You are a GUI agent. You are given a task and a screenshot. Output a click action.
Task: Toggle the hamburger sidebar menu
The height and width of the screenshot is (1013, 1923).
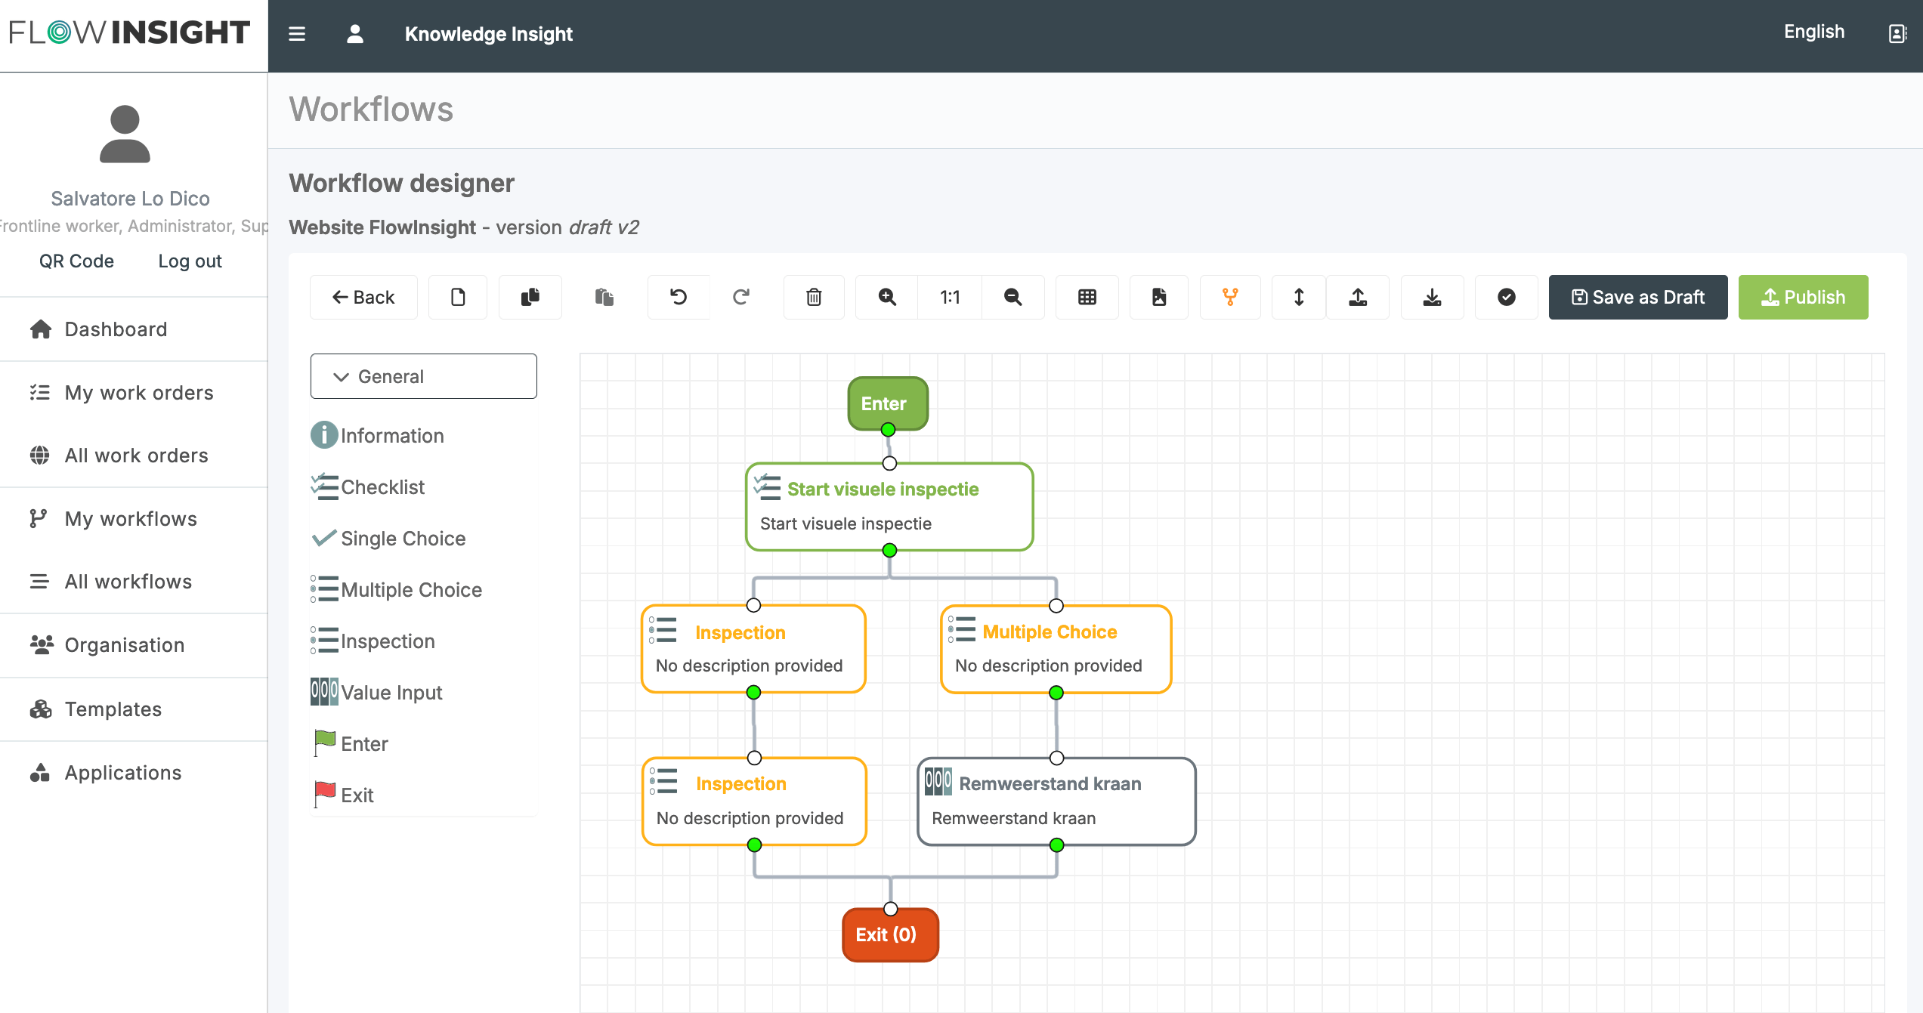[297, 34]
